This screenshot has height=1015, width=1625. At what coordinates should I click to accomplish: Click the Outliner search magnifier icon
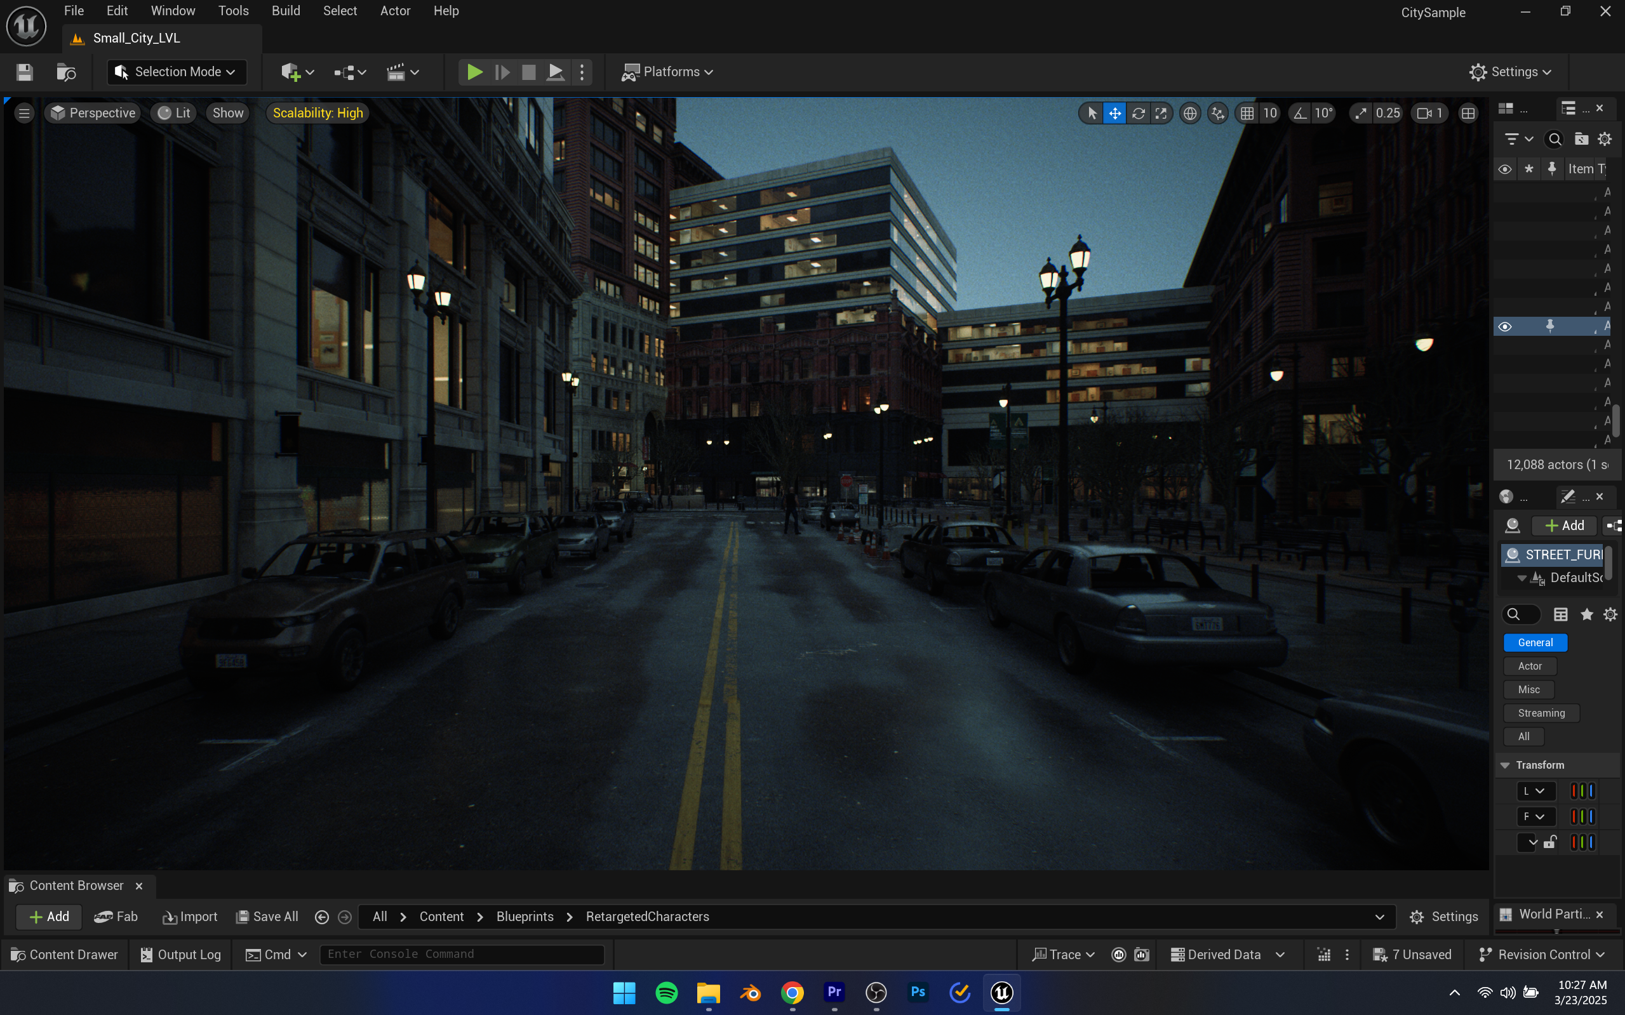click(1555, 139)
